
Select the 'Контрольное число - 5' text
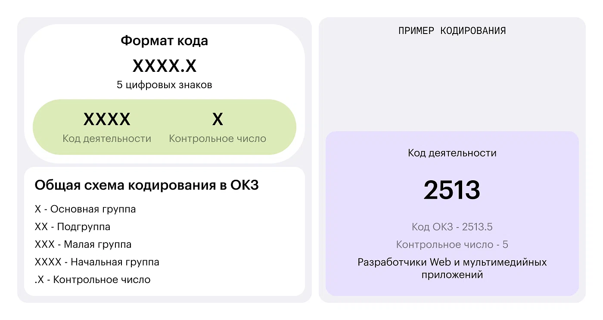(x=452, y=245)
